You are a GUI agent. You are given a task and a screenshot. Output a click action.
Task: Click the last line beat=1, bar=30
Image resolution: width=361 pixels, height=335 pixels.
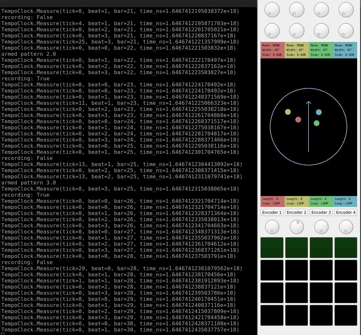[x=120, y=330]
